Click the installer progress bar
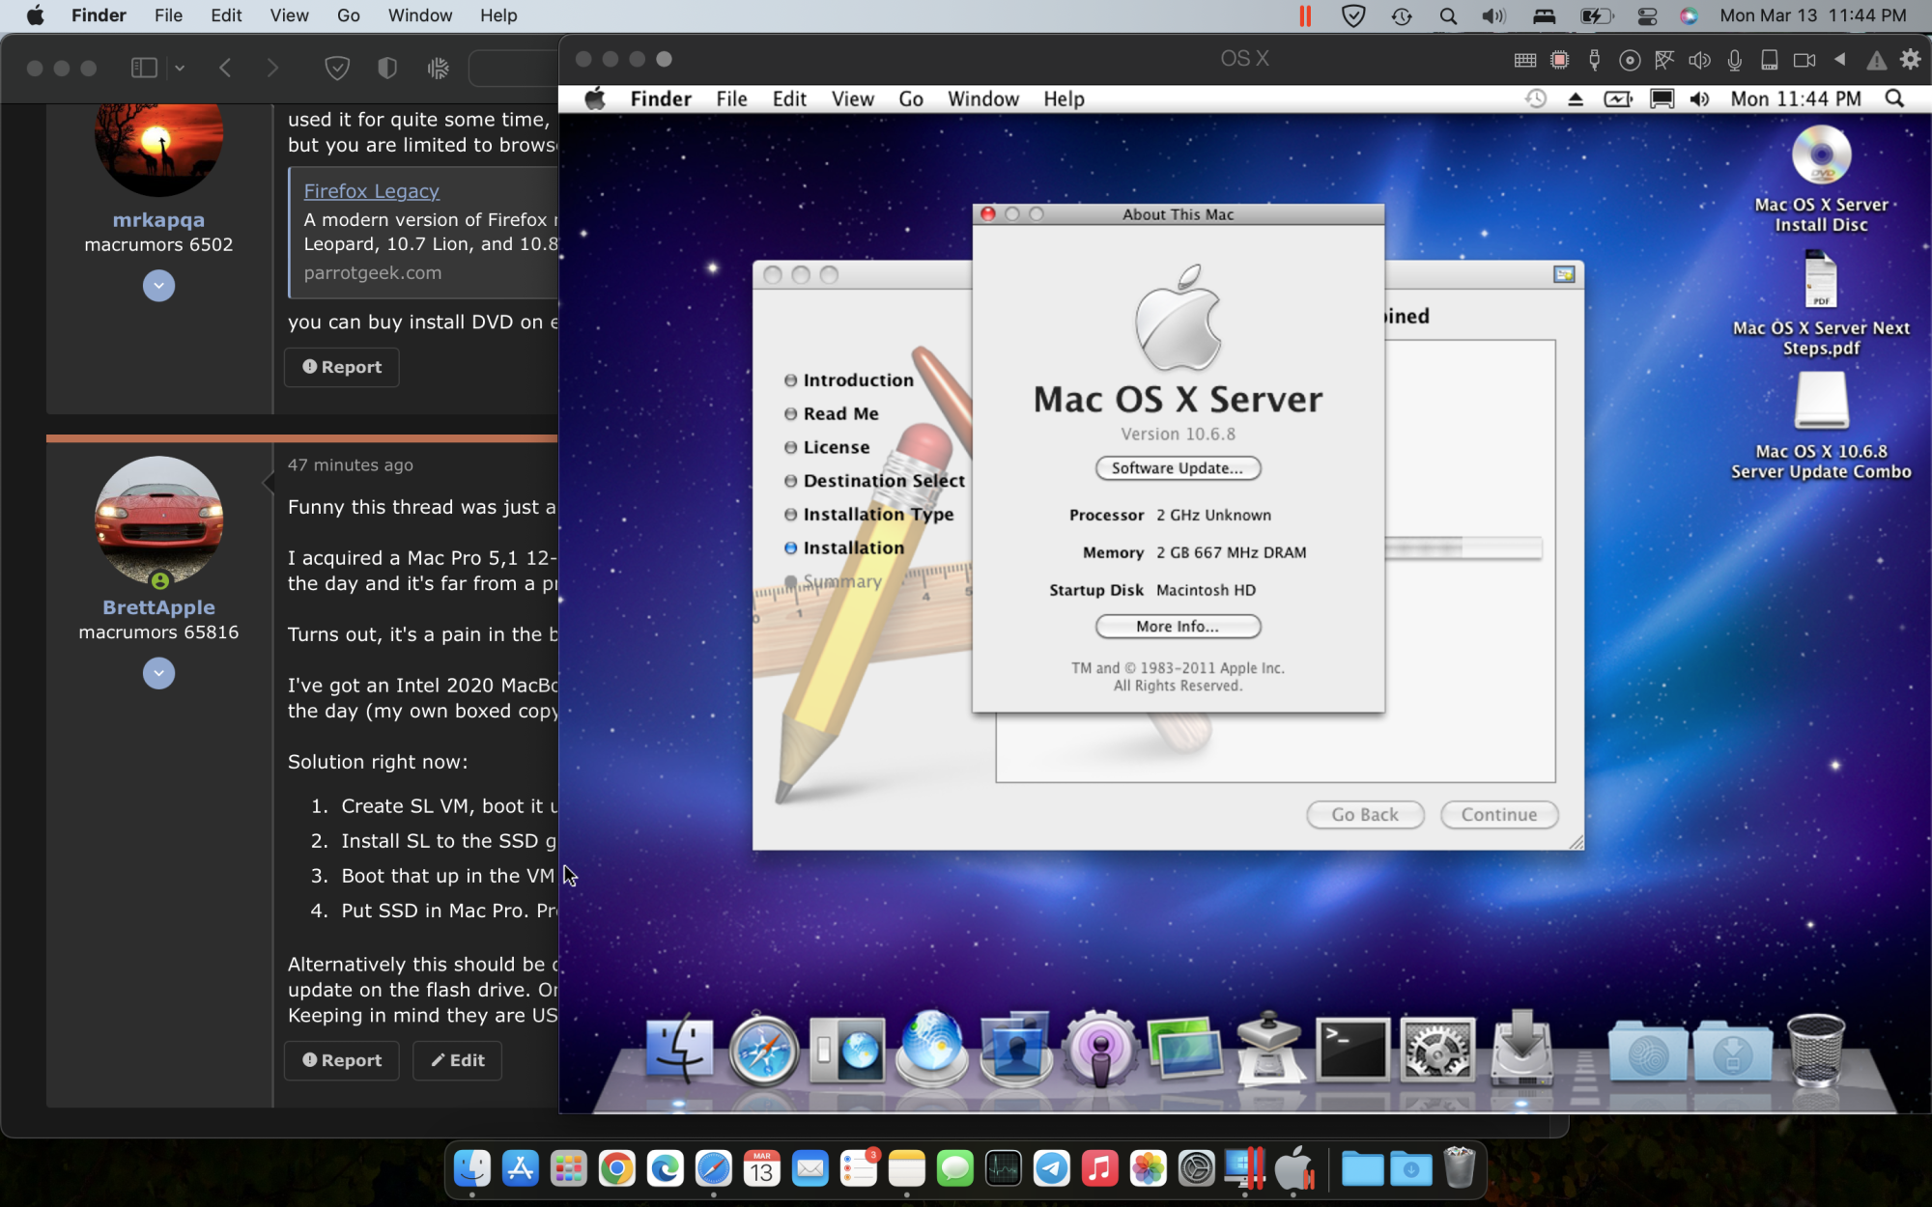The width and height of the screenshot is (1932, 1207). coord(1463,548)
